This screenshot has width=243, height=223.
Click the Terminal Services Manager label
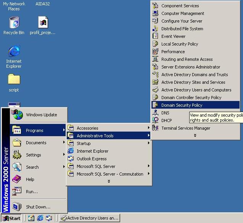click(x=186, y=128)
